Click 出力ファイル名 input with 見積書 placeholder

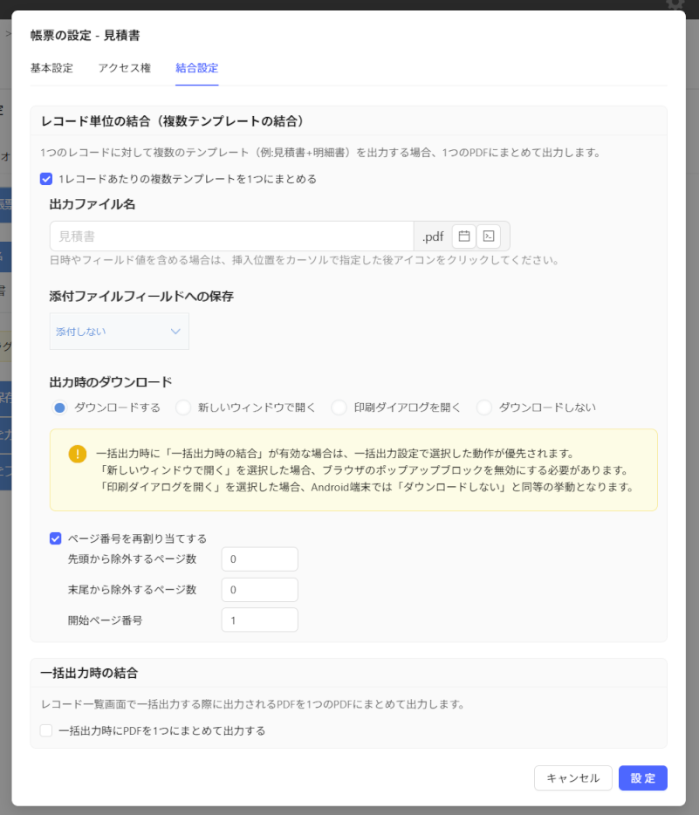pos(232,236)
